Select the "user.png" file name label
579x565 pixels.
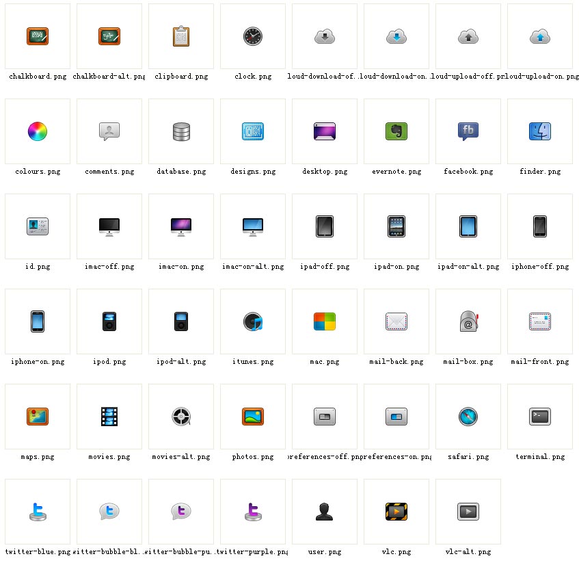[x=325, y=552]
